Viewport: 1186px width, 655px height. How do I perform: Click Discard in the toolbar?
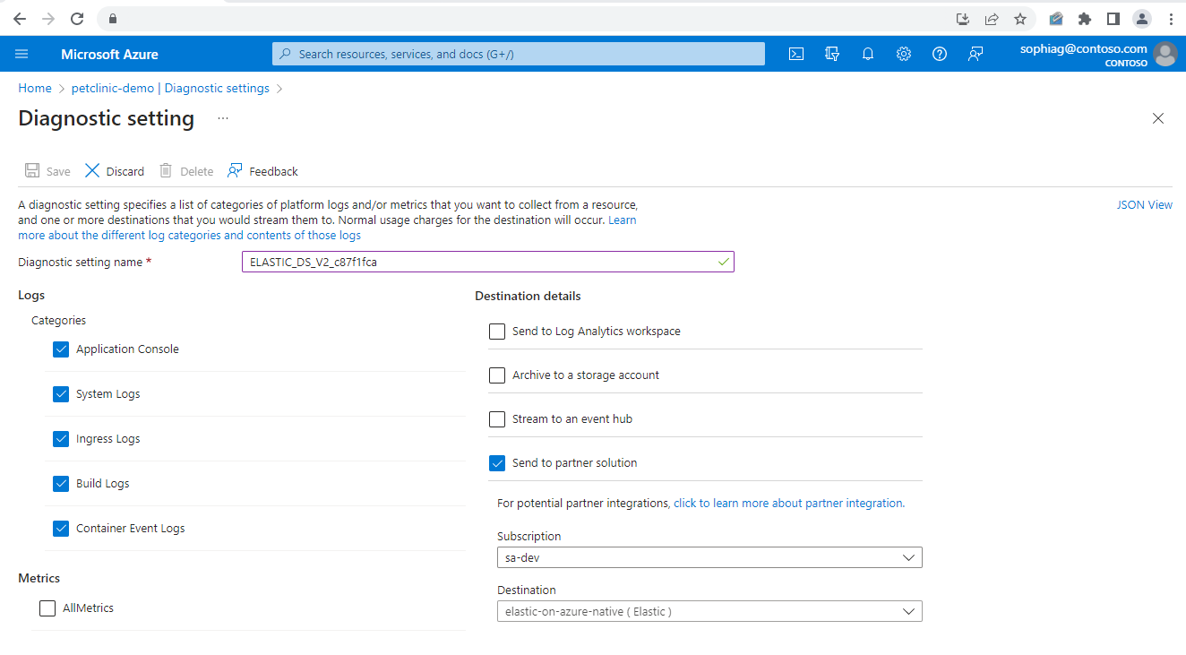[x=115, y=171]
